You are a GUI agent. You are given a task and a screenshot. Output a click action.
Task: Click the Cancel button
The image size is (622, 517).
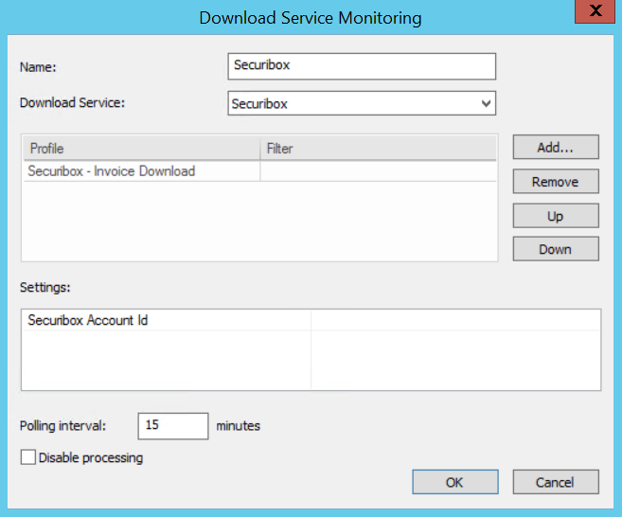[556, 482]
